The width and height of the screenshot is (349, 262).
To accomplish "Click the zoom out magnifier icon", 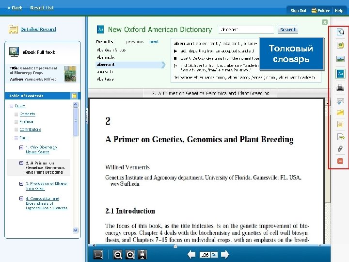I will tap(118, 254).
